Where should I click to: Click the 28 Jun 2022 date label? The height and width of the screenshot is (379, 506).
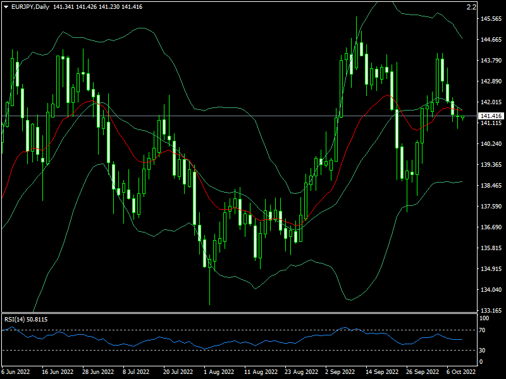pyautogui.click(x=98, y=372)
